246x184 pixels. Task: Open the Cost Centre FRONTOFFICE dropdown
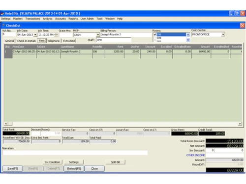click(223, 34)
